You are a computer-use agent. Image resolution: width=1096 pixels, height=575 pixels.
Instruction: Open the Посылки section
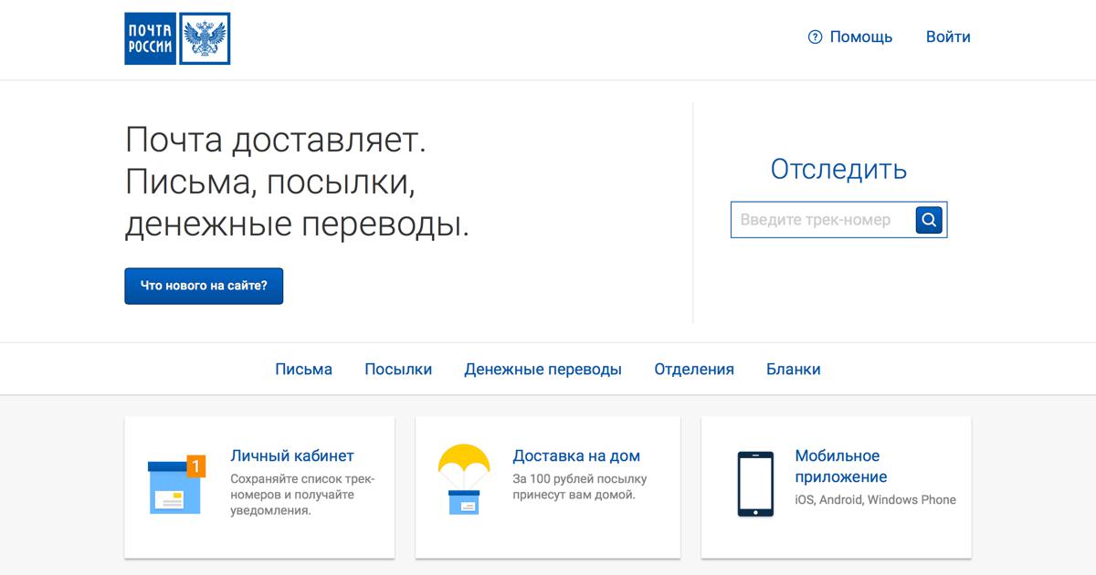398,370
